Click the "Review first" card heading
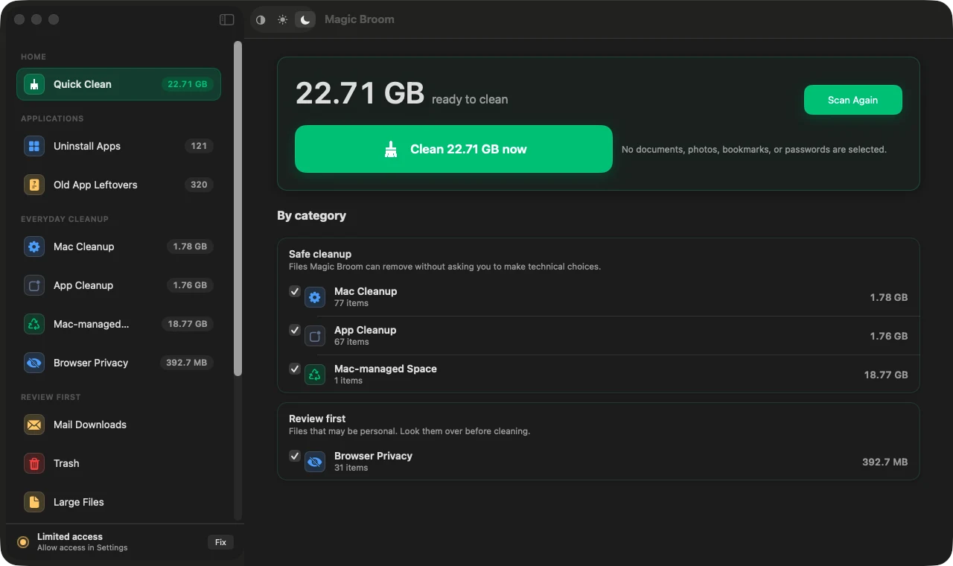Viewport: 953px width, 566px height. tap(317, 419)
